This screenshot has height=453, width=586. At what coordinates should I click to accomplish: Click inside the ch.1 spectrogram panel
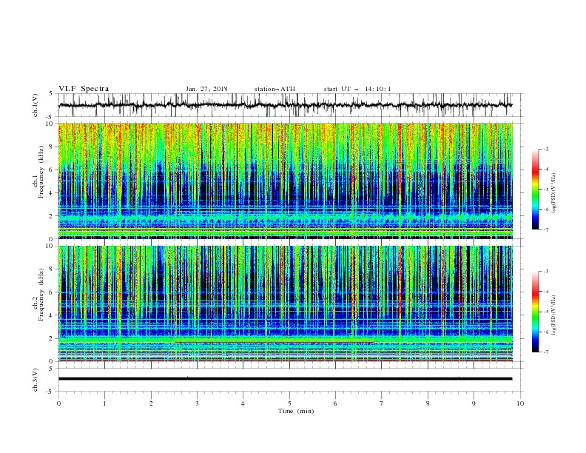285,181
